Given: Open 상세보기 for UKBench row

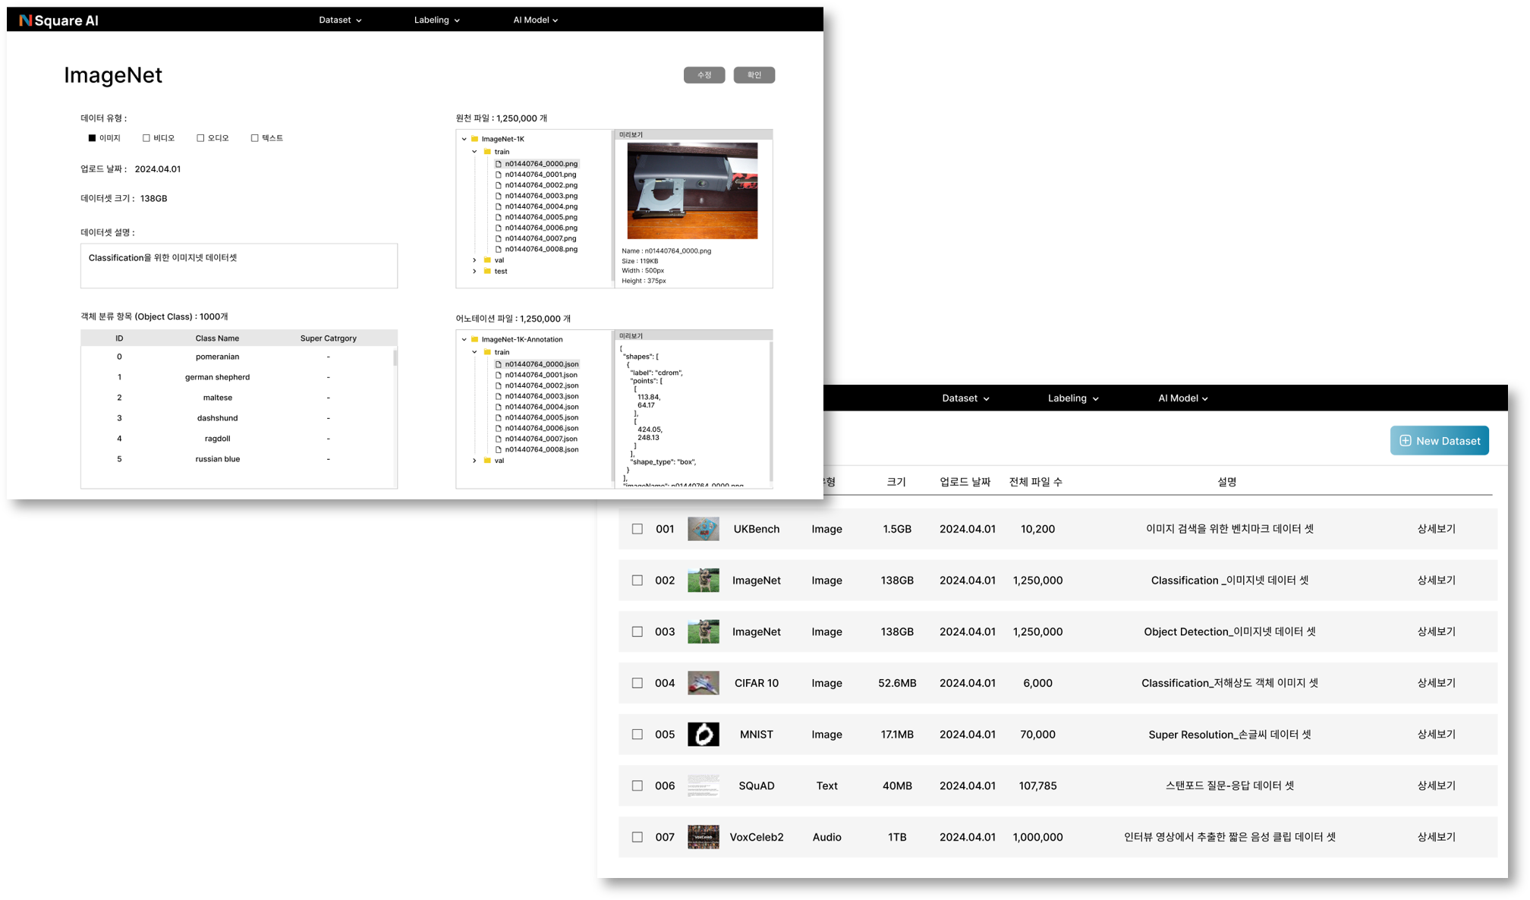Looking at the screenshot, I should pos(1437,529).
